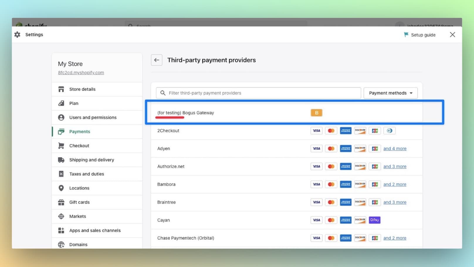This screenshot has width=474, height=267.
Task: Click the Gift cards gift icon
Action: click(61, 202)
